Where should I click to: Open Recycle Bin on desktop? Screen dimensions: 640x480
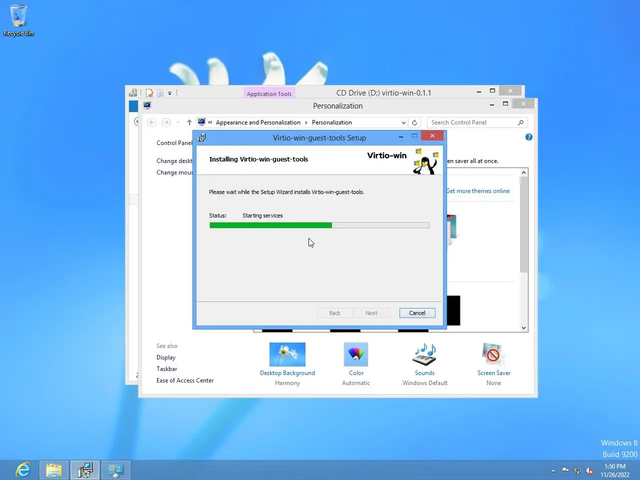point(18,20)
